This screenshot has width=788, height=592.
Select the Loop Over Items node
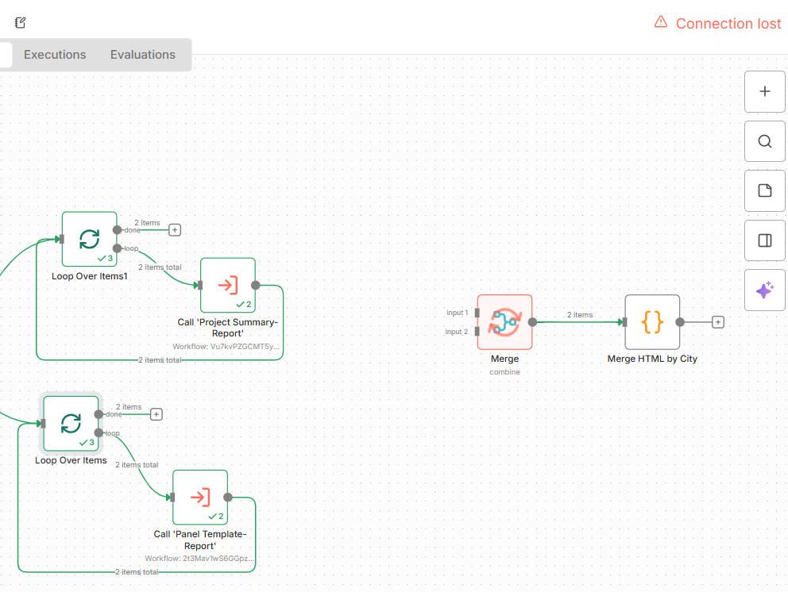tap(70, 423)
